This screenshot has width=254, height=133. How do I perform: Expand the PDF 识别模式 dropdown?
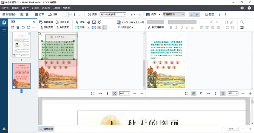(125, 27)
